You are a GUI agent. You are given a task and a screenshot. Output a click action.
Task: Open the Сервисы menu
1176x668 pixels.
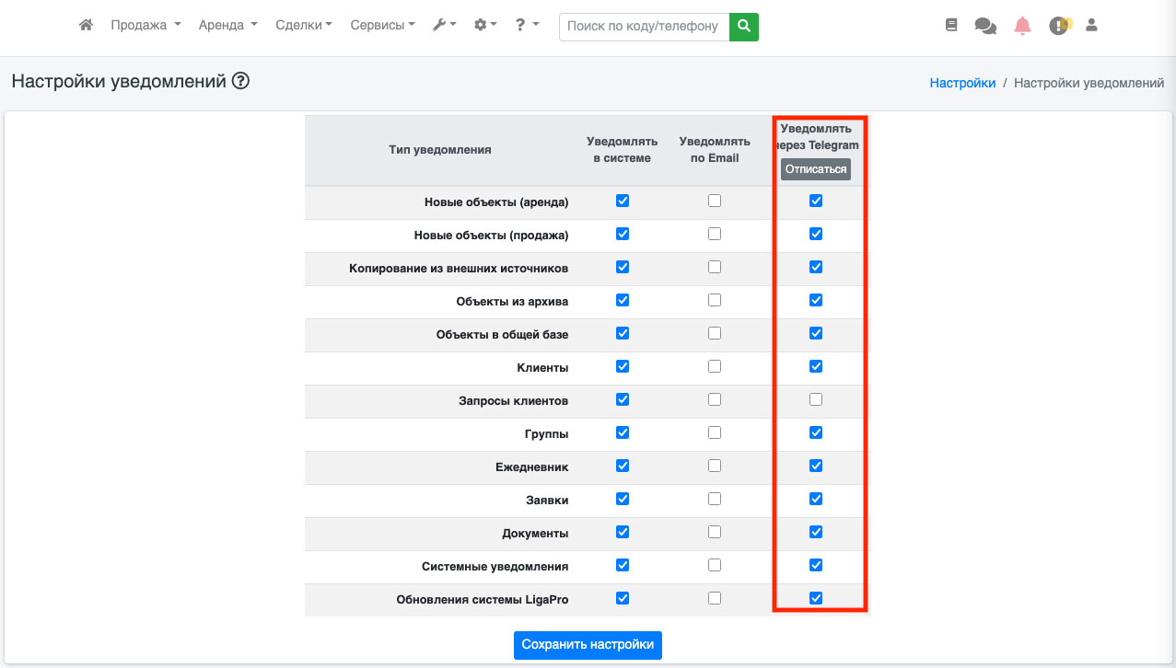point(382,26)
